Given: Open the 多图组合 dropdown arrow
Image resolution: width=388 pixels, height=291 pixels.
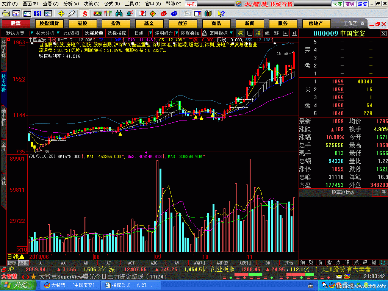Looking at the screenshot, I should coord(177,33).
